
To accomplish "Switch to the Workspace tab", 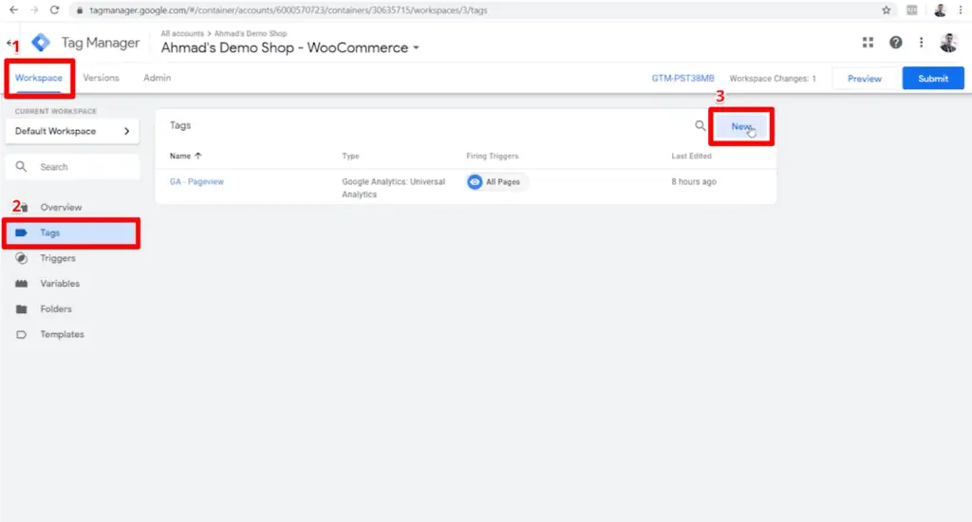I will [38, 78].
